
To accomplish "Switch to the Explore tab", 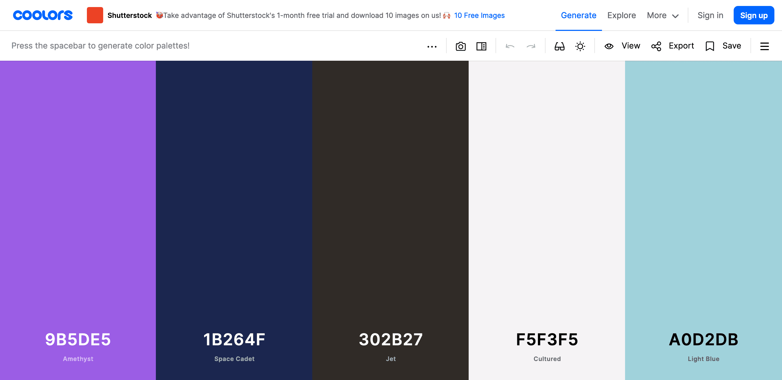I will coord(621,15).
